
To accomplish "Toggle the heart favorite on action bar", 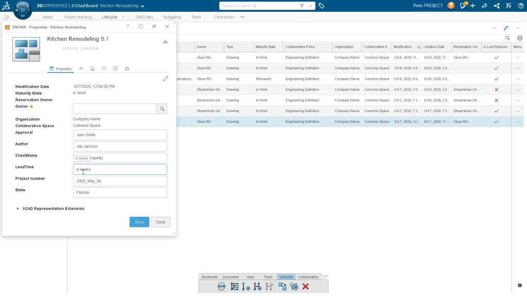I will [325, 277].
